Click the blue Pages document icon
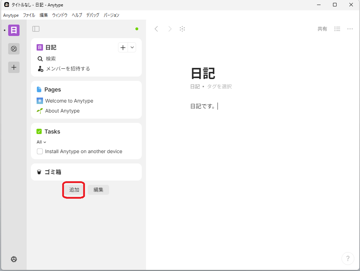This screenshot has width=360, height=271. click(x=39, y=89)
